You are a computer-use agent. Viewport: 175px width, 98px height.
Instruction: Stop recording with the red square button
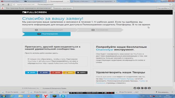(112, 93)
